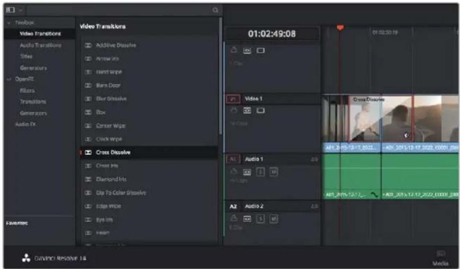
Task: Mute the Audio 1 track
Action: (x=273, y=172)
